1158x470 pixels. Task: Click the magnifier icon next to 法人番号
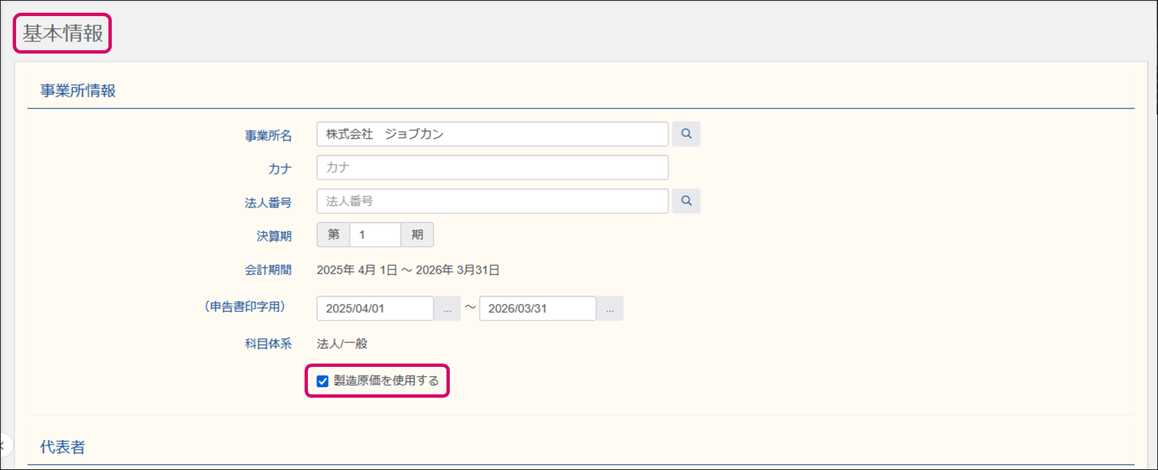click(x=686, y=201)
